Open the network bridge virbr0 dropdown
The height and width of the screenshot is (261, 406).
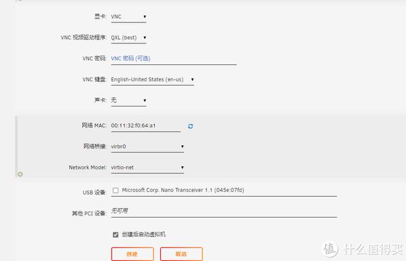(x=148, y=146)
